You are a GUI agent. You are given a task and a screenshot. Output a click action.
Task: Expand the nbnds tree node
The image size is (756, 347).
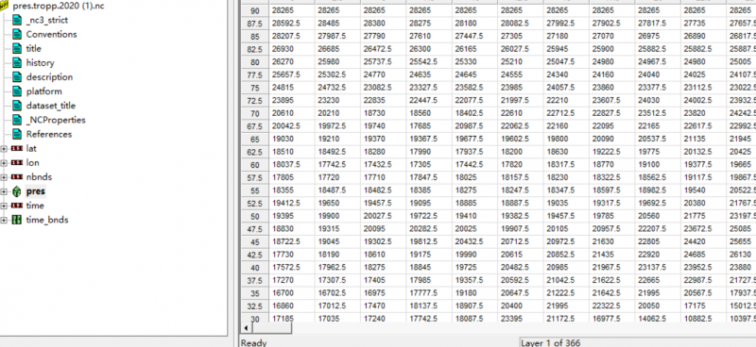4,177
